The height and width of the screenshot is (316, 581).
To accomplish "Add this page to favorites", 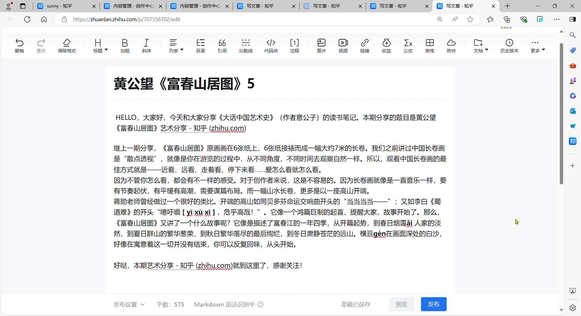I will click(470, 19).
